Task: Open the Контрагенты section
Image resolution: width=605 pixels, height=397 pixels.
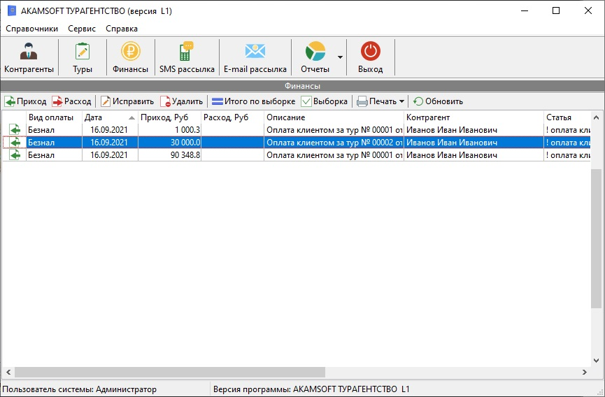Action: tap(29, 57)
